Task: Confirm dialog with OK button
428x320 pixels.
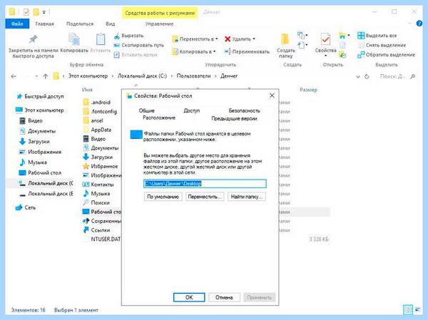Action: [x=189, y=297]
